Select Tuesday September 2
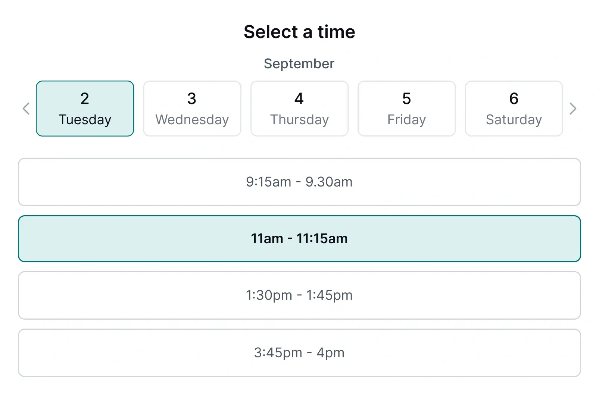 click(85, 108)
